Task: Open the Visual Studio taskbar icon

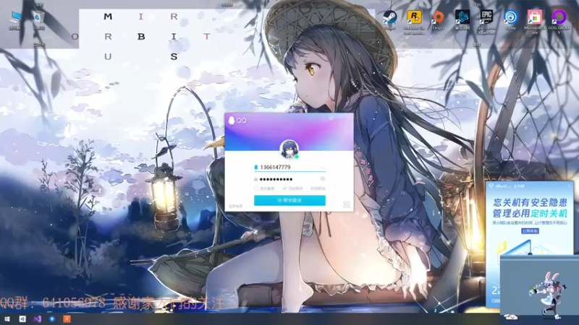Action: pos(37,319)
